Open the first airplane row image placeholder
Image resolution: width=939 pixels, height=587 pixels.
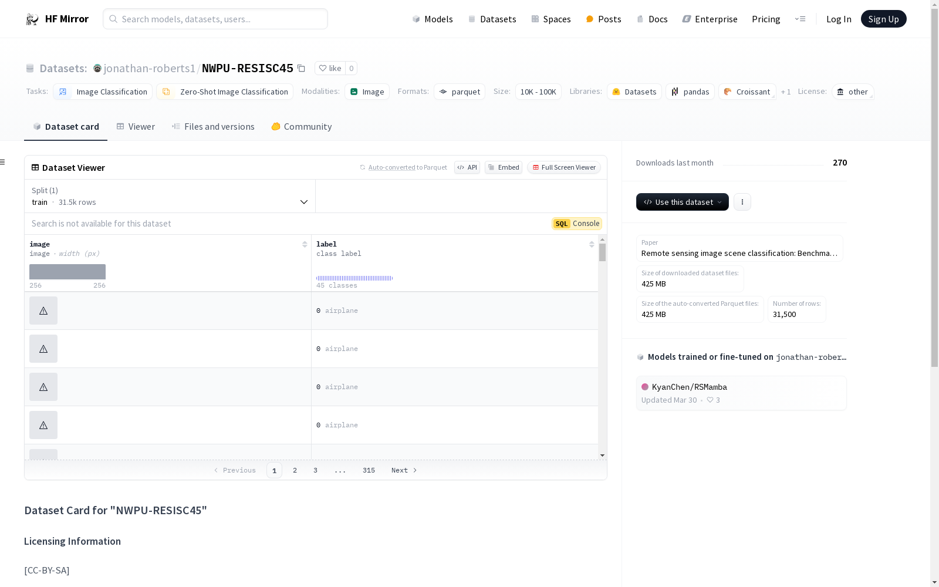click(x=43, y=311)
